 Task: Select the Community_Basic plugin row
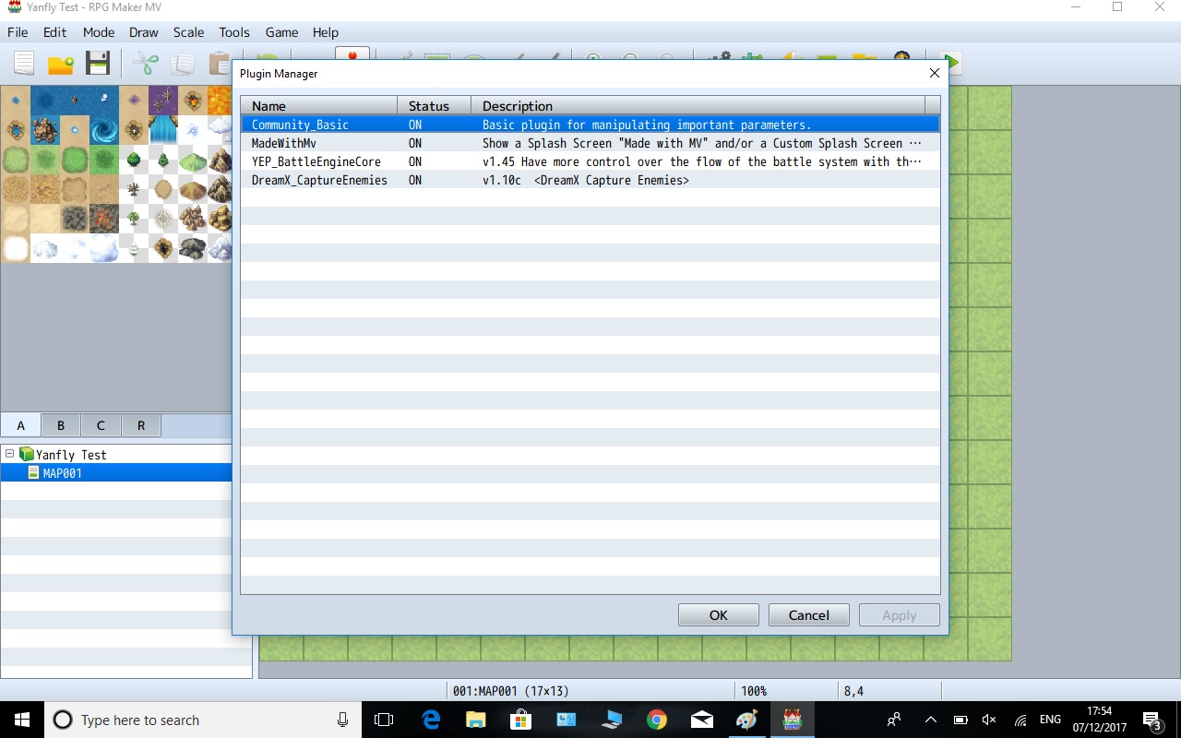pyautogui.click(x=590, y=125)
